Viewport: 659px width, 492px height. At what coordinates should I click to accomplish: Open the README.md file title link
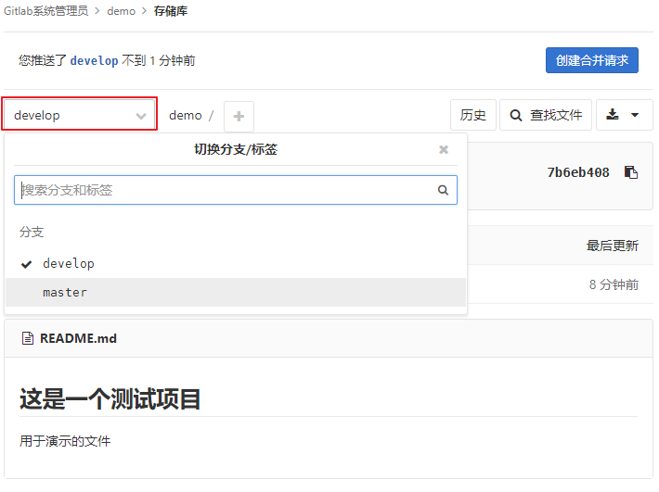pyautogui.click(x=78, y=339)
